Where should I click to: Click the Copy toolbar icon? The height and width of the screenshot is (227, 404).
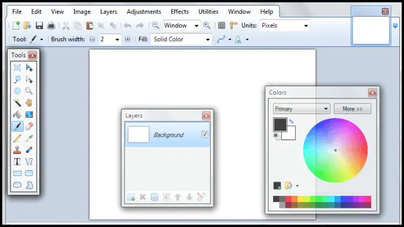(x=78, y=25)
